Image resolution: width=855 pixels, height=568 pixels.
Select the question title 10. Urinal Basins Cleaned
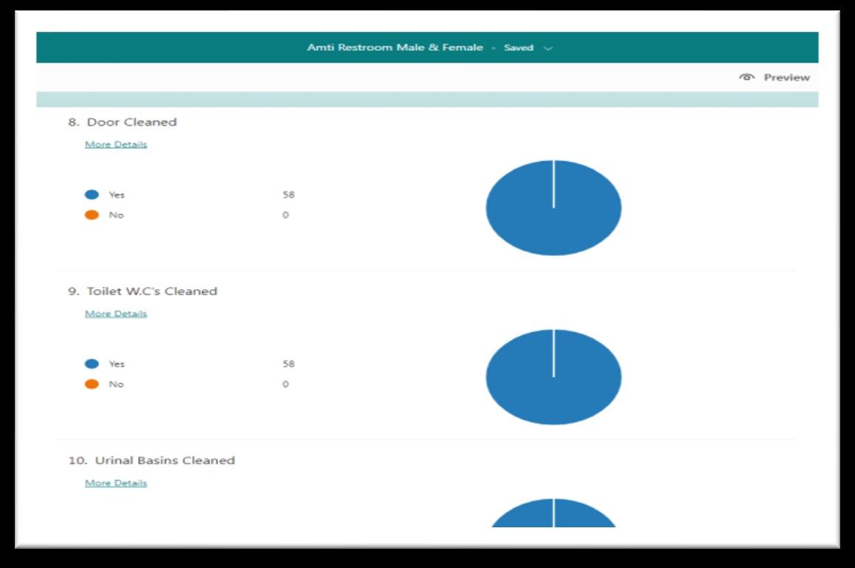click(151, 460)
